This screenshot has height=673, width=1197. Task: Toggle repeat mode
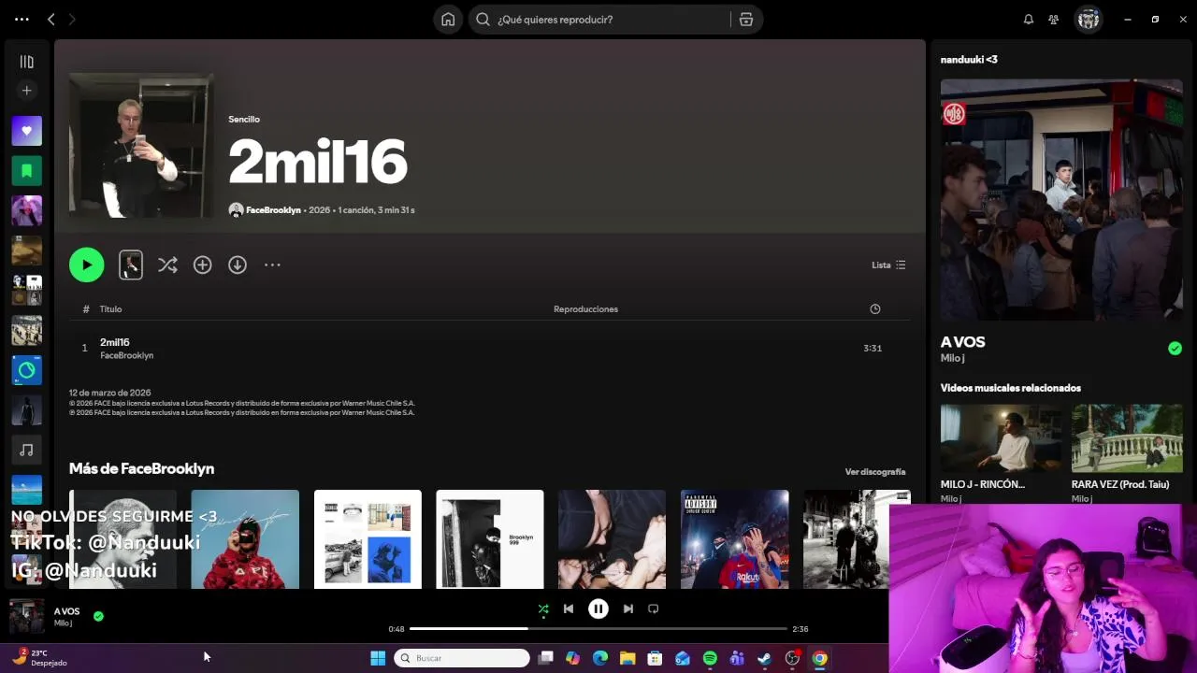point(654,609)
